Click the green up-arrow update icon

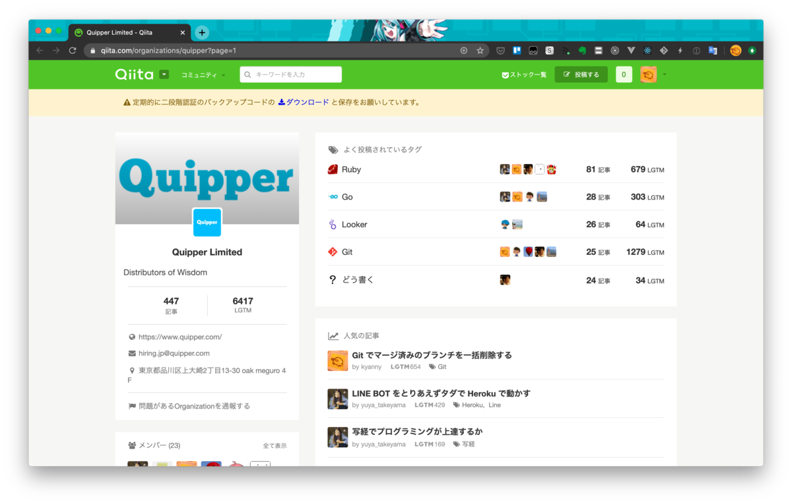(x=752, y=50)
